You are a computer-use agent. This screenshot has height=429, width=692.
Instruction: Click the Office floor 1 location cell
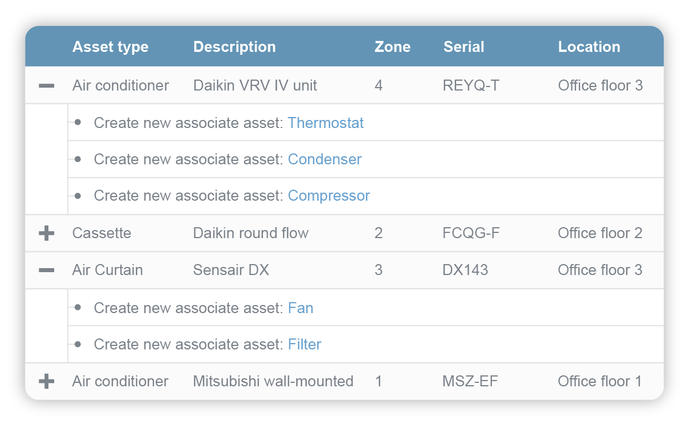[x=600, y=381]
